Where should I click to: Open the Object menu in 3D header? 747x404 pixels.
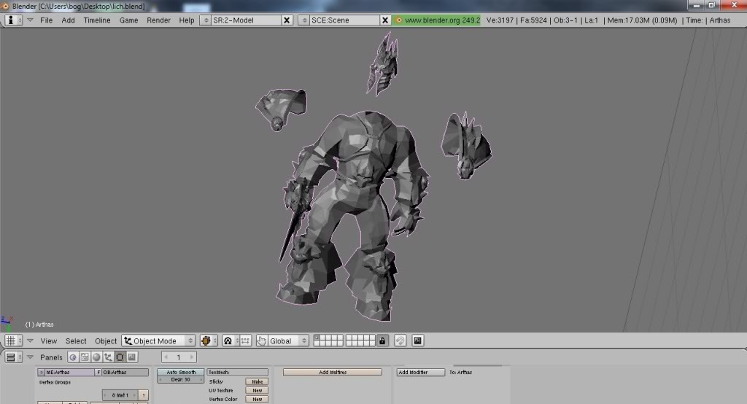[106, 341]
